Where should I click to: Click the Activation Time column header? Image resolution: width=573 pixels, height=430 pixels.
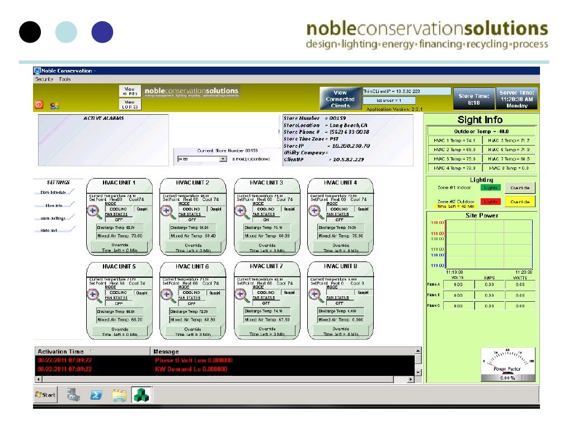point(92,352)
